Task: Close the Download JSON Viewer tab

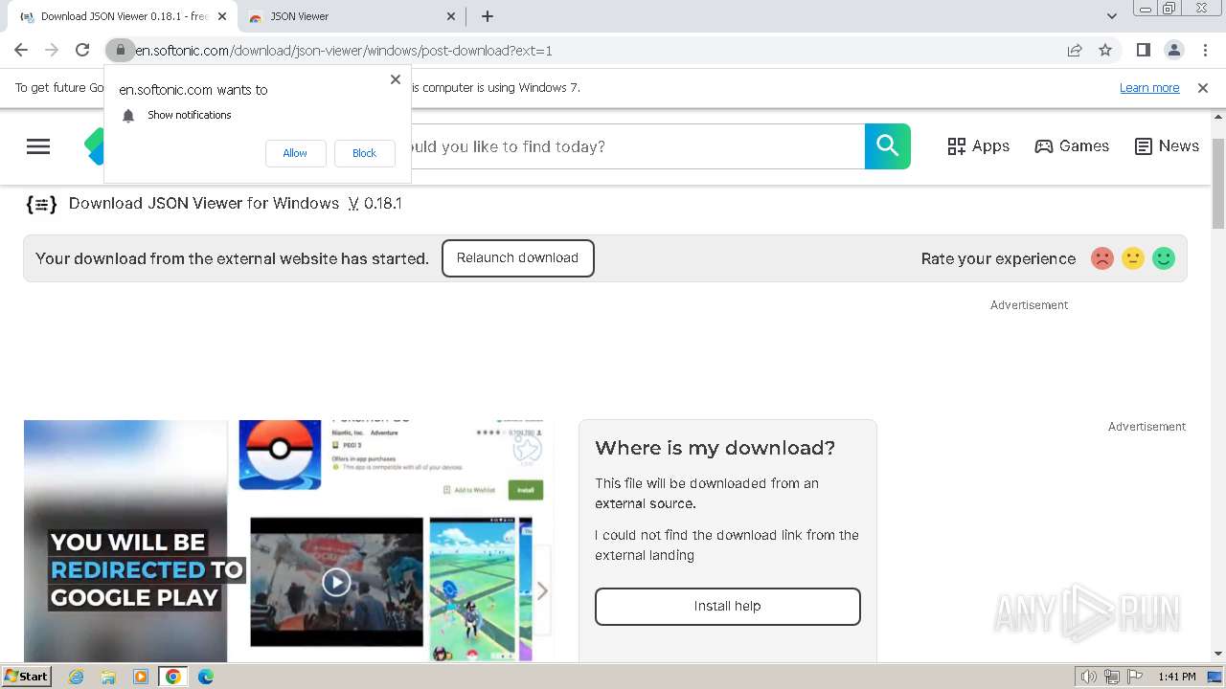Action: [222, 16]
